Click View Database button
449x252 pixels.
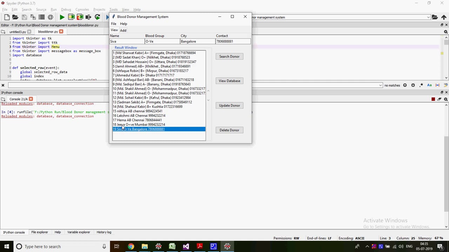tap(229, 81)
